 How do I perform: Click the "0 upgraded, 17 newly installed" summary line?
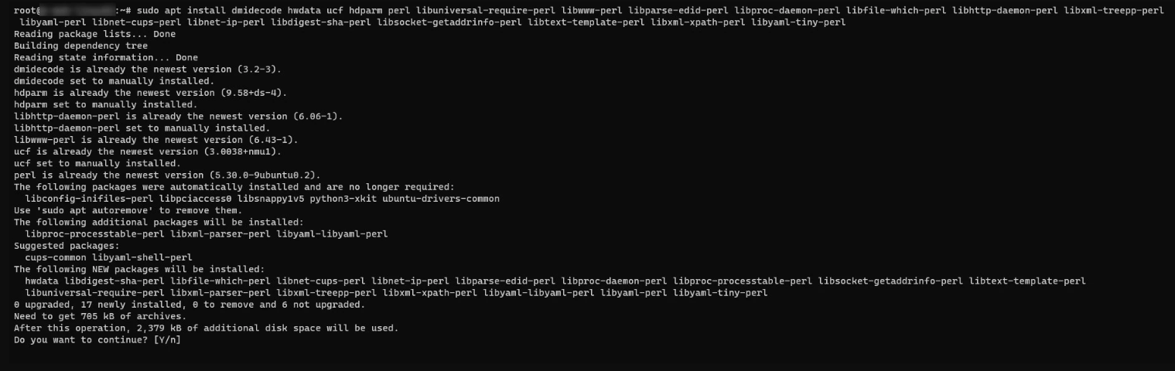(200, 305)
